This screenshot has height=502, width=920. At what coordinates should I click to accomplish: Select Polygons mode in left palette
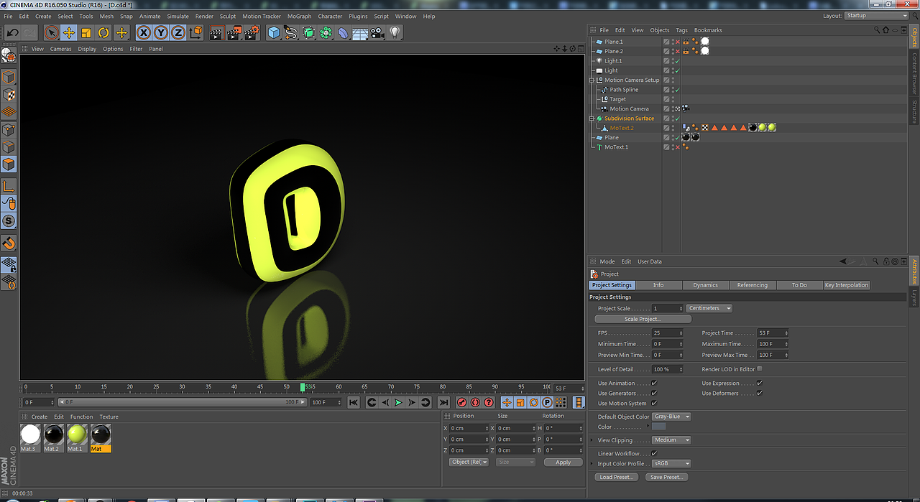[x=9, y=165]
